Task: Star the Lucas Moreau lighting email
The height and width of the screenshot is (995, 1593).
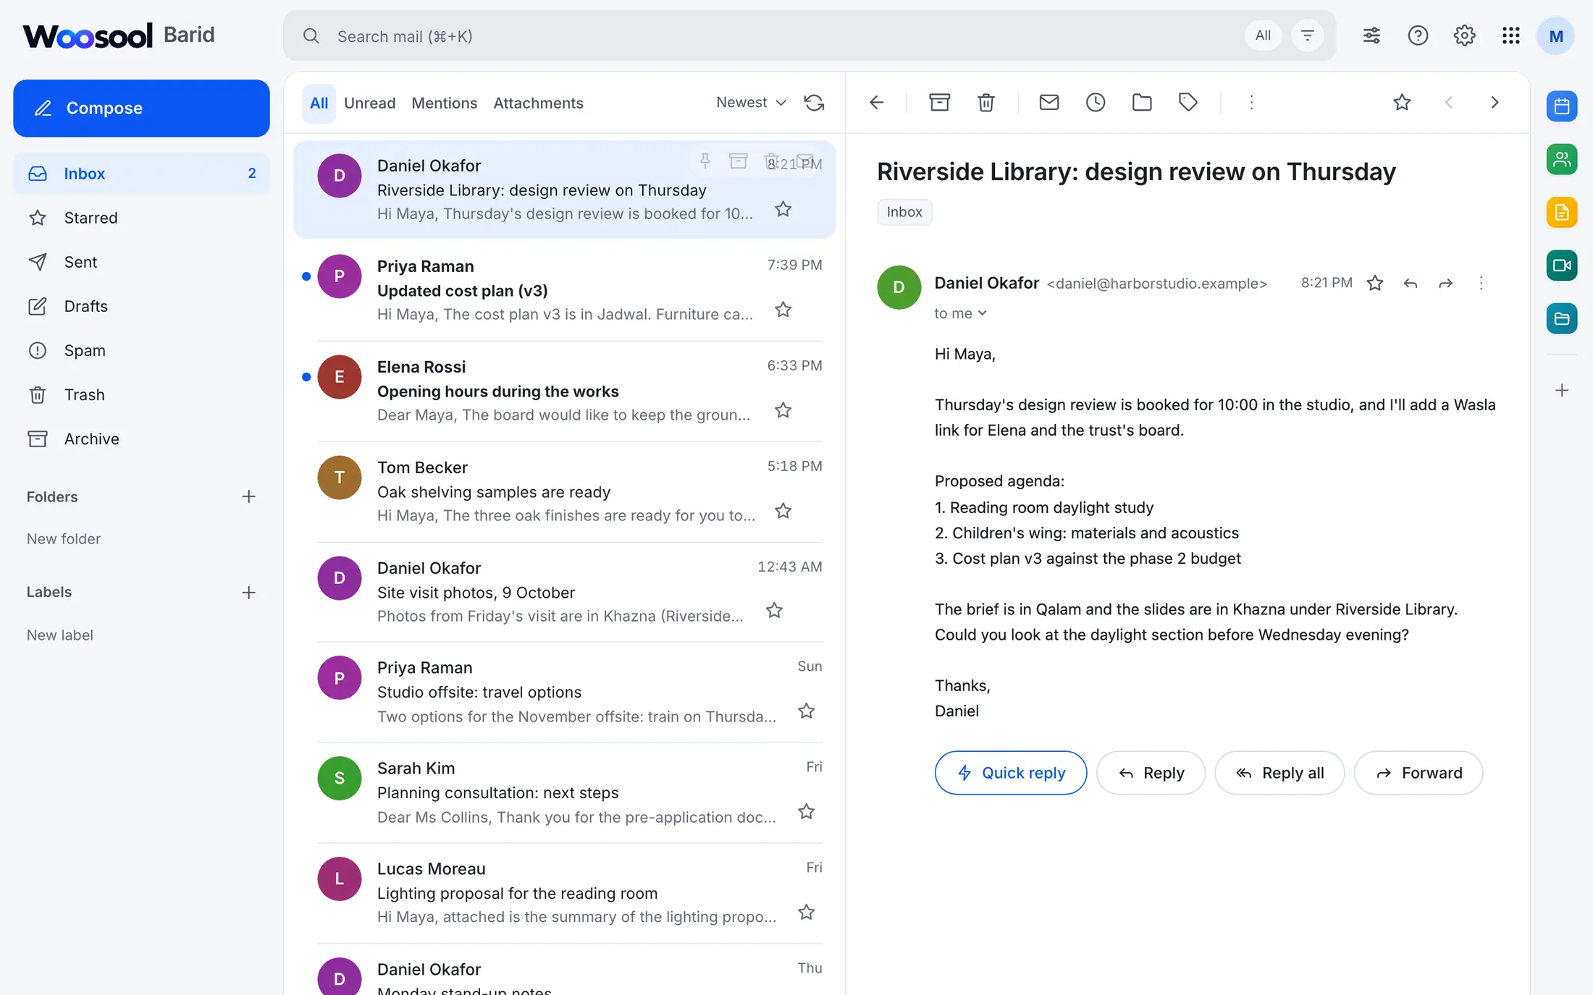Action: coord(806,912)
